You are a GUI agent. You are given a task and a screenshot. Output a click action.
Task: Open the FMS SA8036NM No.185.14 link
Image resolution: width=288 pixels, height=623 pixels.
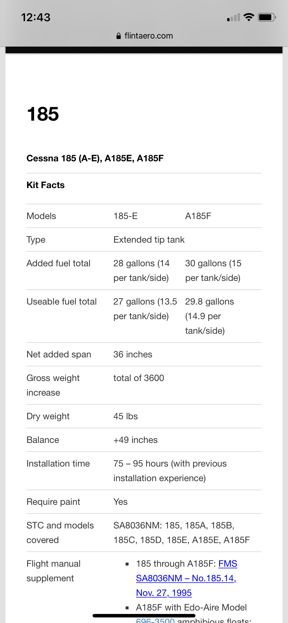[x=186, y=578]
